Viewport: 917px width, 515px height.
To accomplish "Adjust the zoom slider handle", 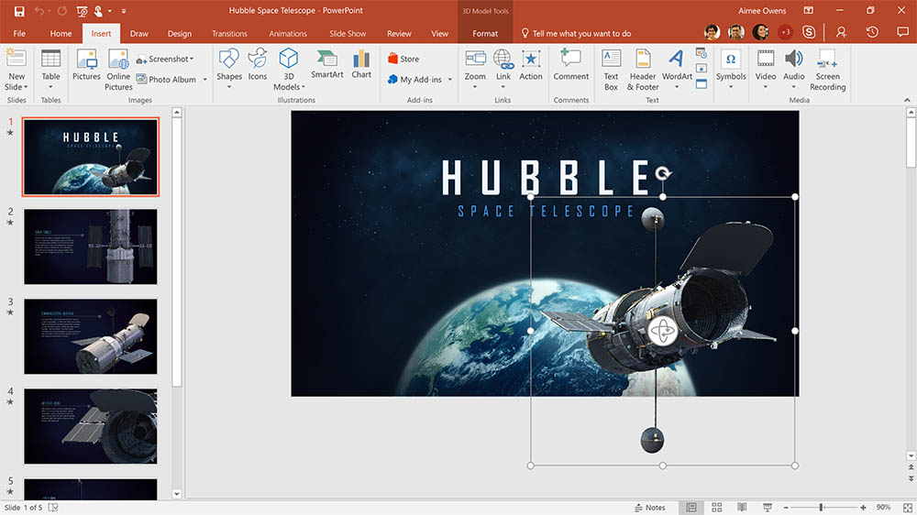I will coord(821,507).
